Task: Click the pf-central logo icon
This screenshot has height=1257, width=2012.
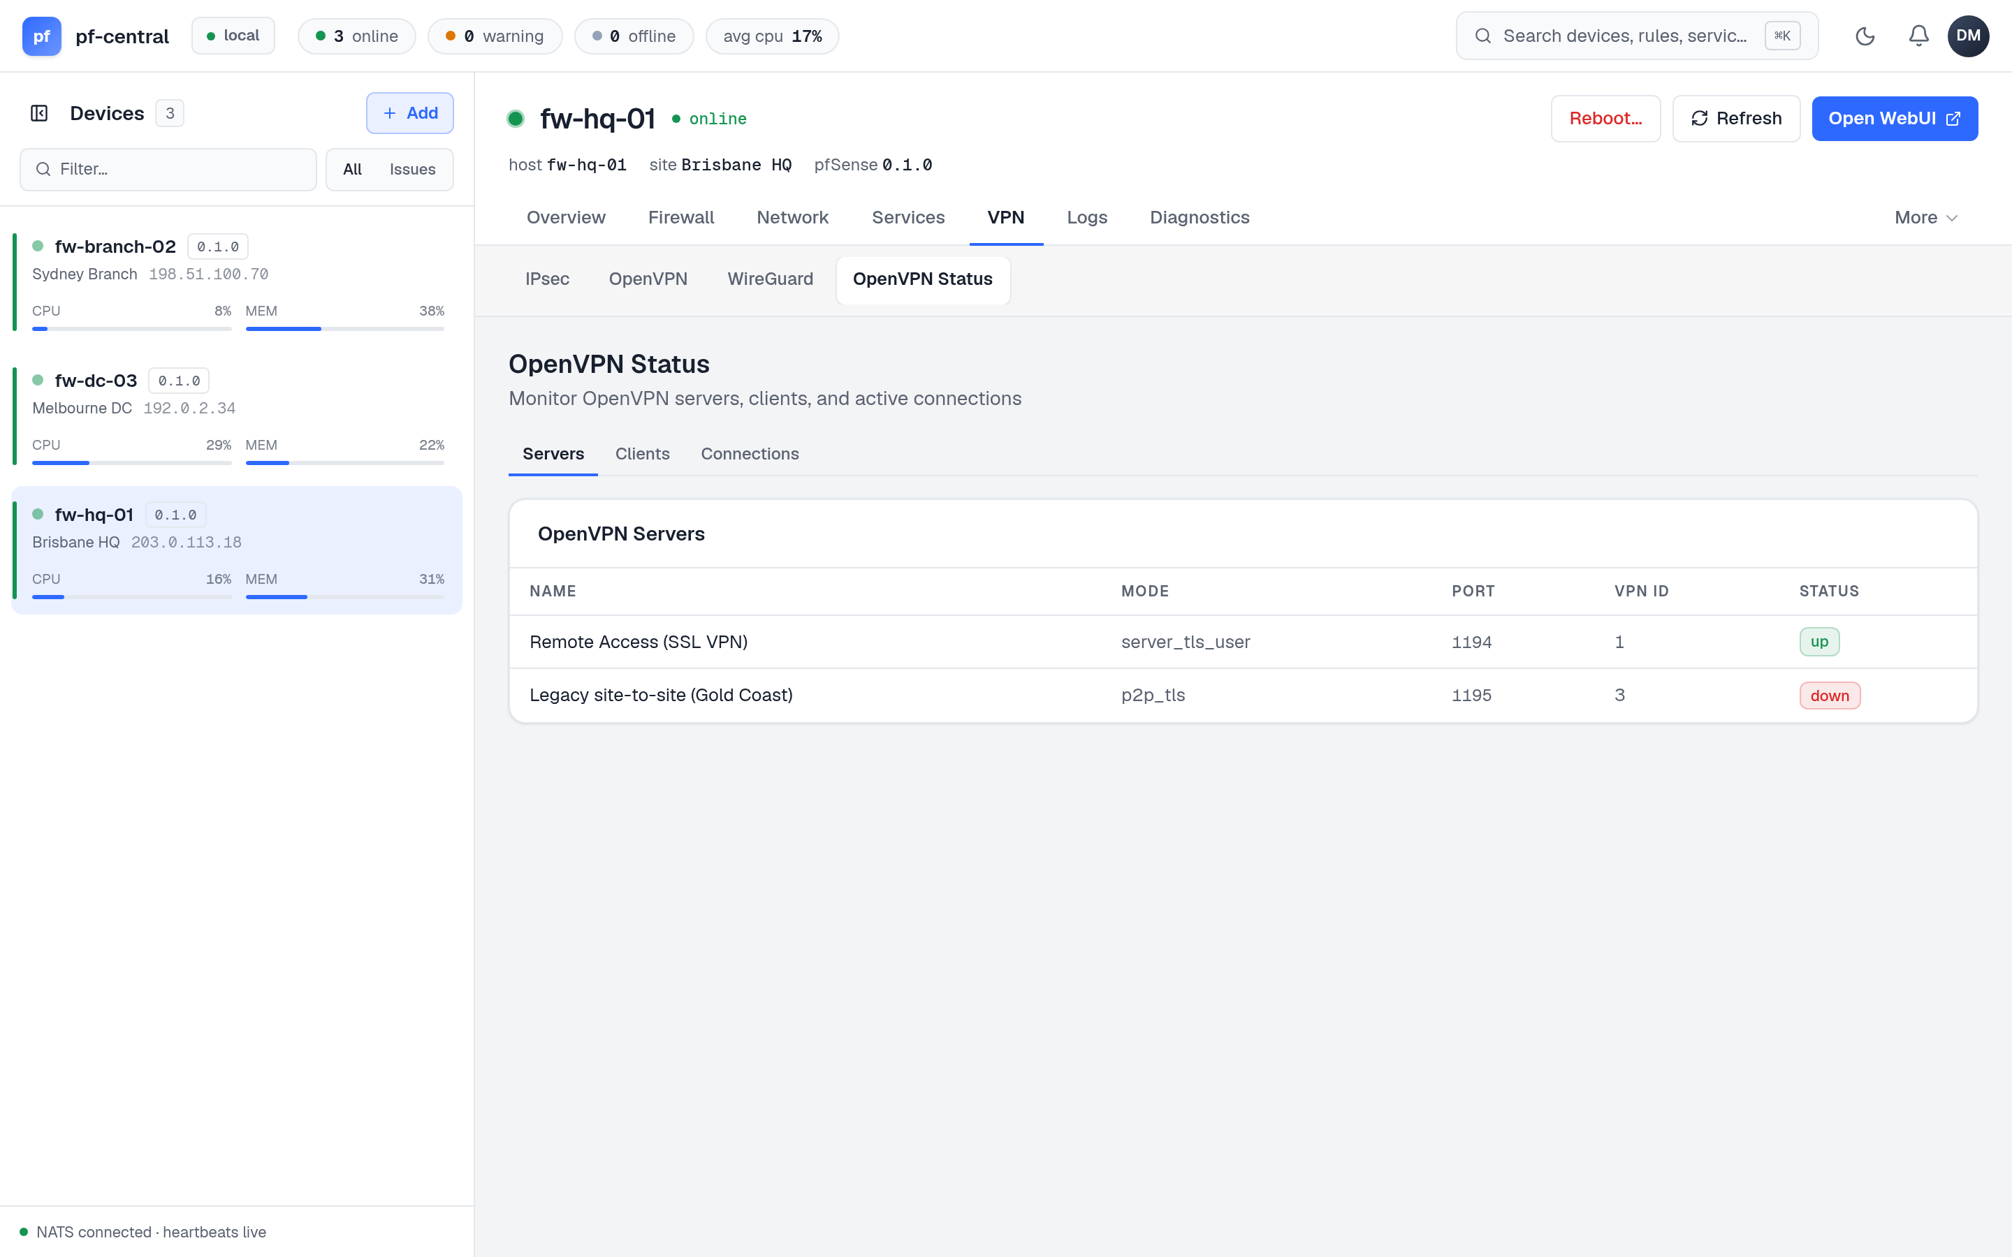Action: [42, 36]
